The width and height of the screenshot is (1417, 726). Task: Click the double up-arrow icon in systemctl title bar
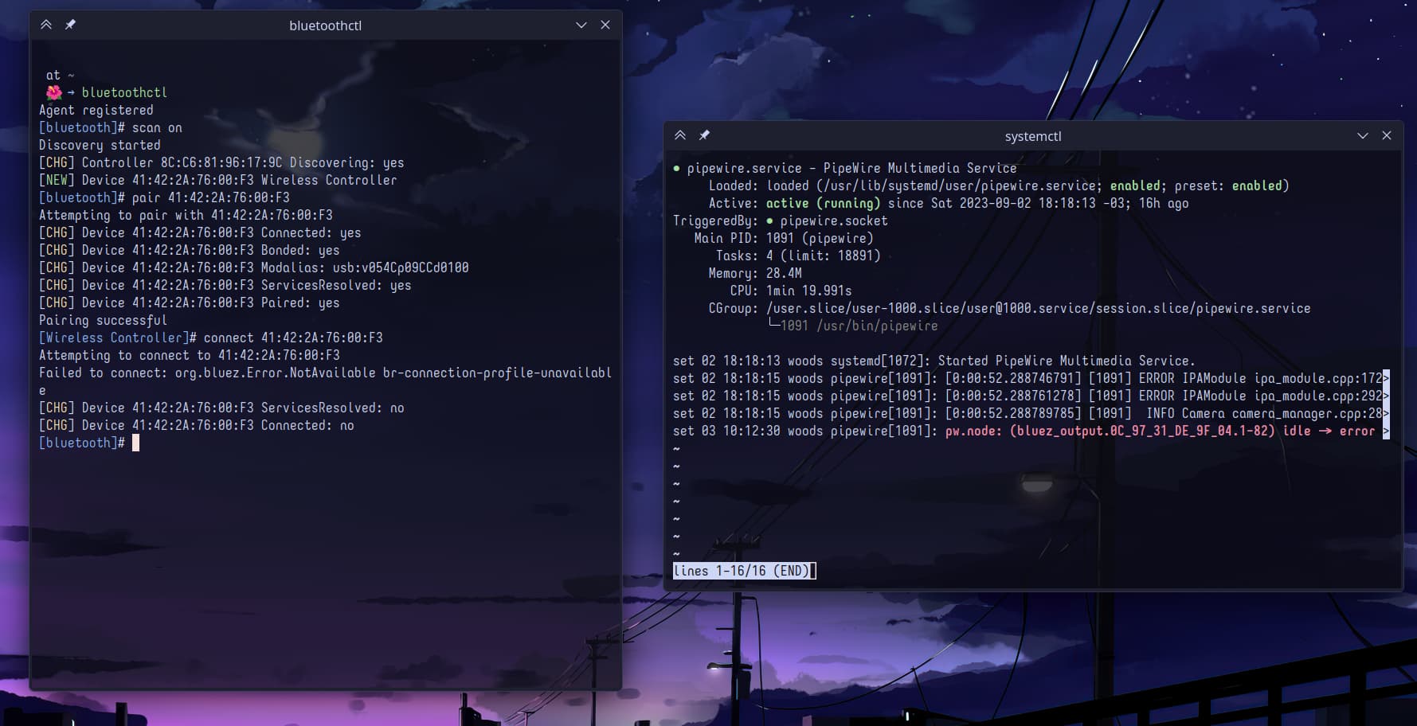coord(680,135)
